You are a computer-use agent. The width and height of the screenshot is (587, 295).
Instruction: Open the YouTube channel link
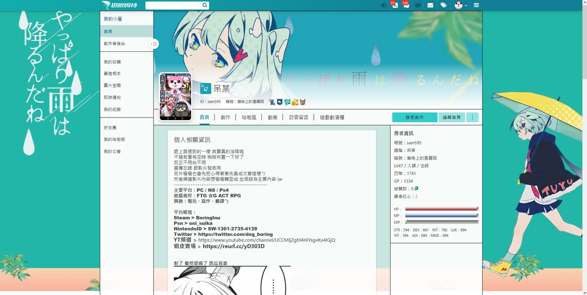[266, 240]
